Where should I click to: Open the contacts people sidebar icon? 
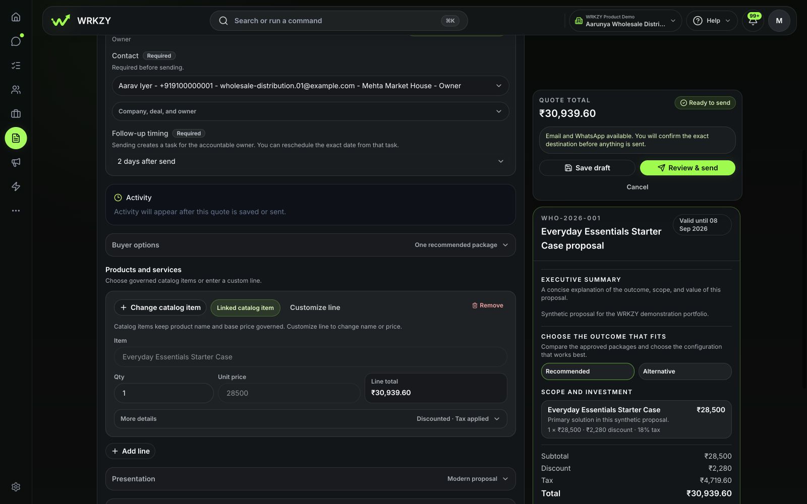click(x=16, y=90)
